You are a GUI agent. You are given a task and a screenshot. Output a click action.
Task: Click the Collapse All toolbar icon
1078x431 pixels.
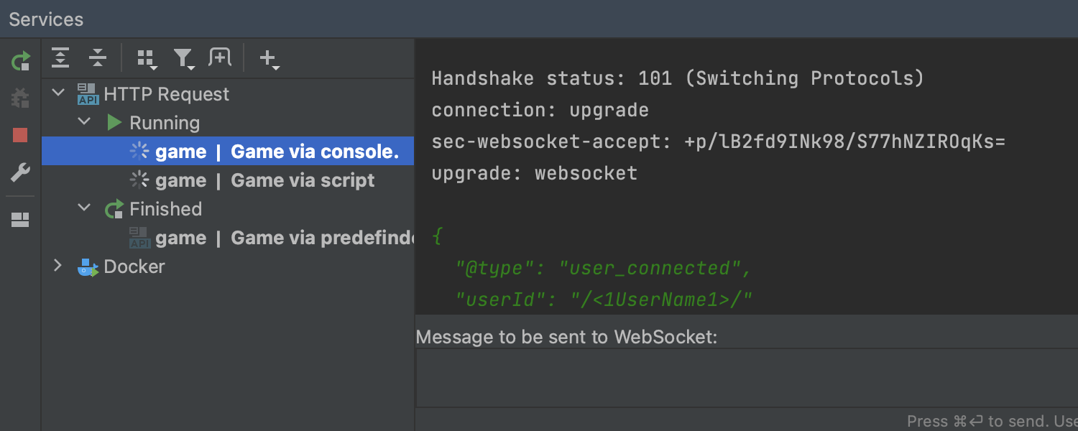click(x=98, y=58)
